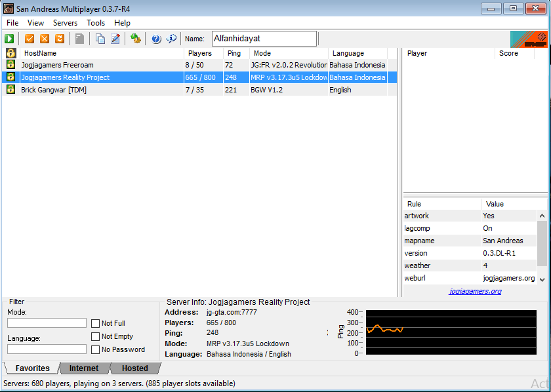Switch to the Internet tab
551x392 pixels.
[84, 368]
